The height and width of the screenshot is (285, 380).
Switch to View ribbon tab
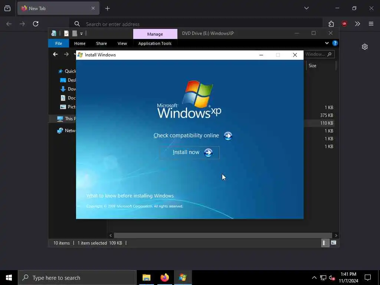(122, 43)
